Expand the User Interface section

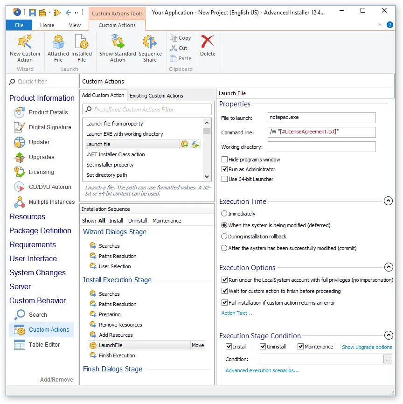pyautogui.click(x=33, y=259)
